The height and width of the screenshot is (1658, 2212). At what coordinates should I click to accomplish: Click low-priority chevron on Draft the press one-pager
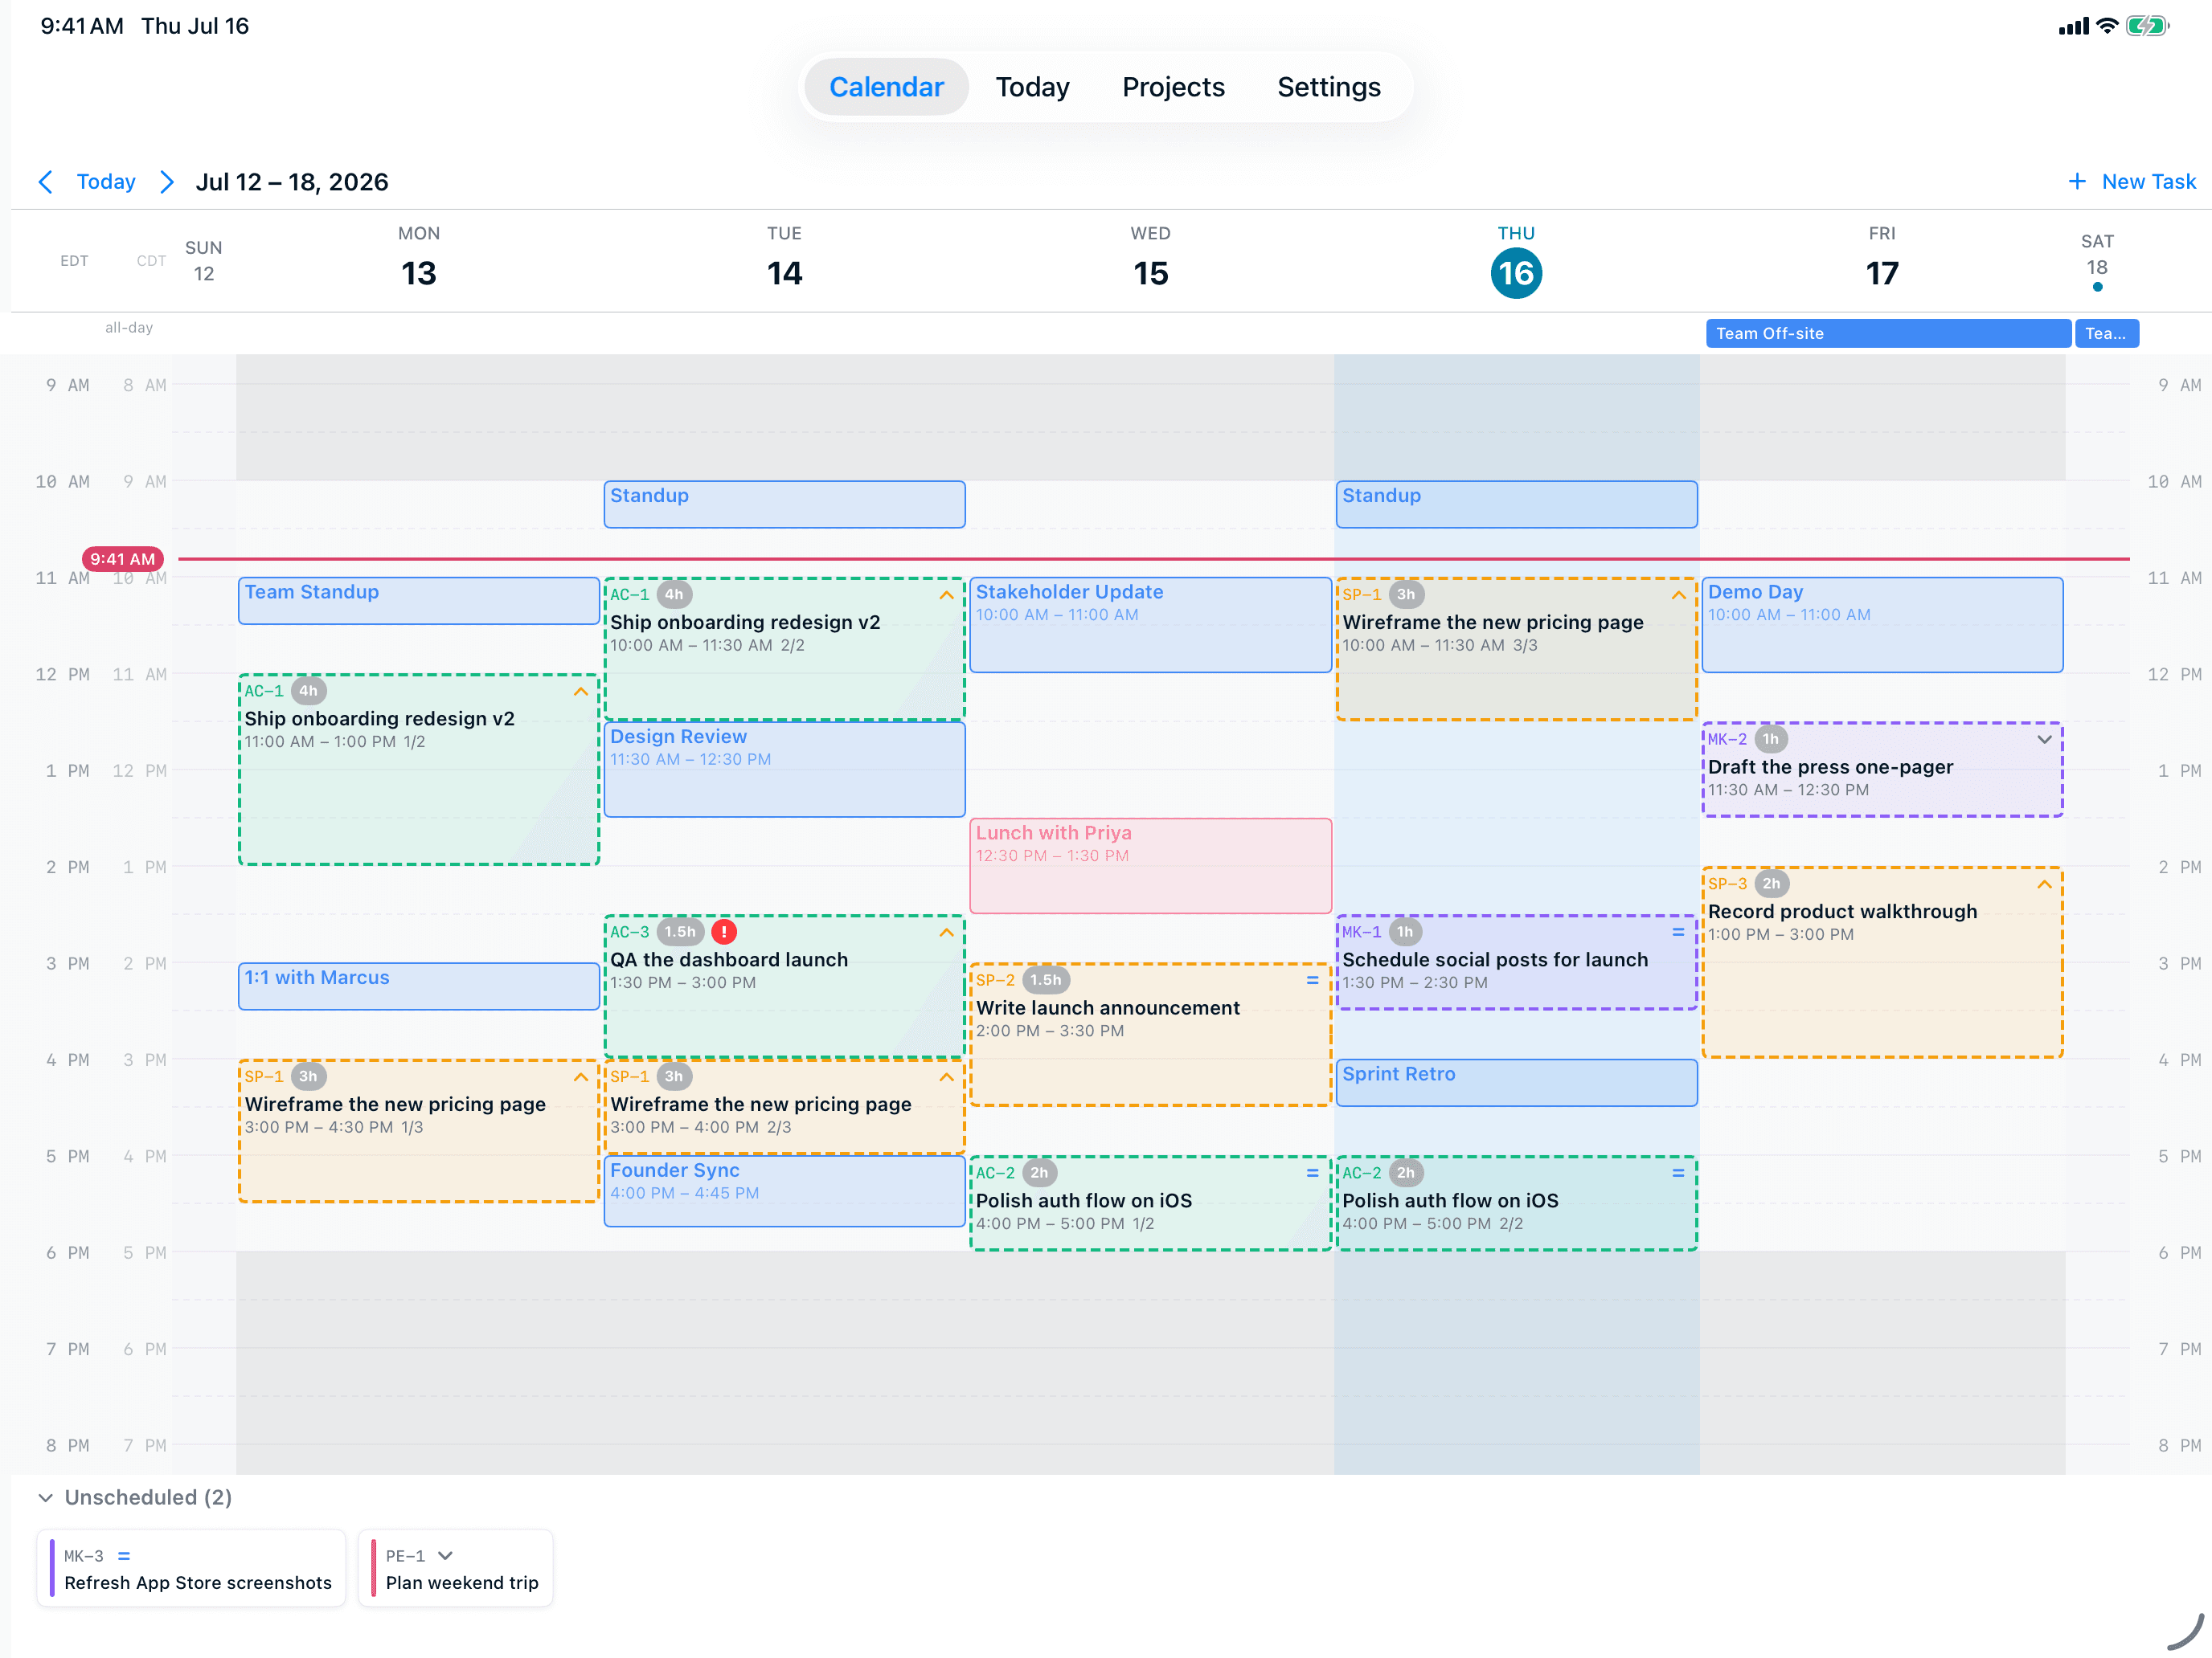coord(2044,740)
